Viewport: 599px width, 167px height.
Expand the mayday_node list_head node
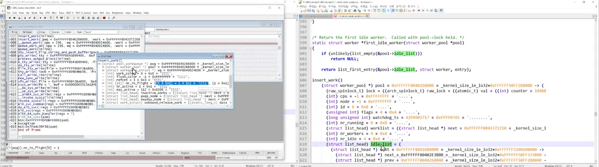tap(103, 99)
